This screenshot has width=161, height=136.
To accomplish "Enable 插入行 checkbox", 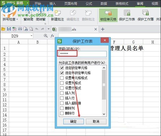I will (x=62, y=98).
